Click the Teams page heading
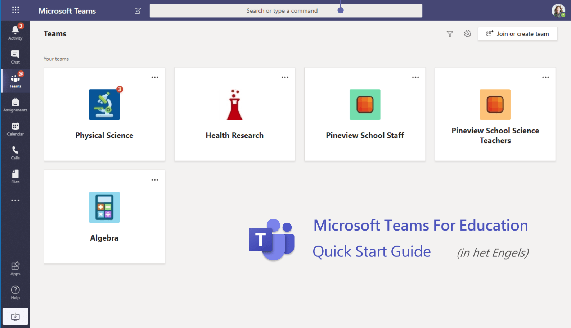 click(55, 34)
